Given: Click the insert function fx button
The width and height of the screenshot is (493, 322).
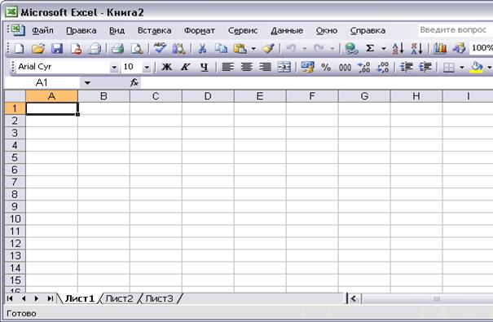Looking at the screenshot, I should (x=134, y=82).
